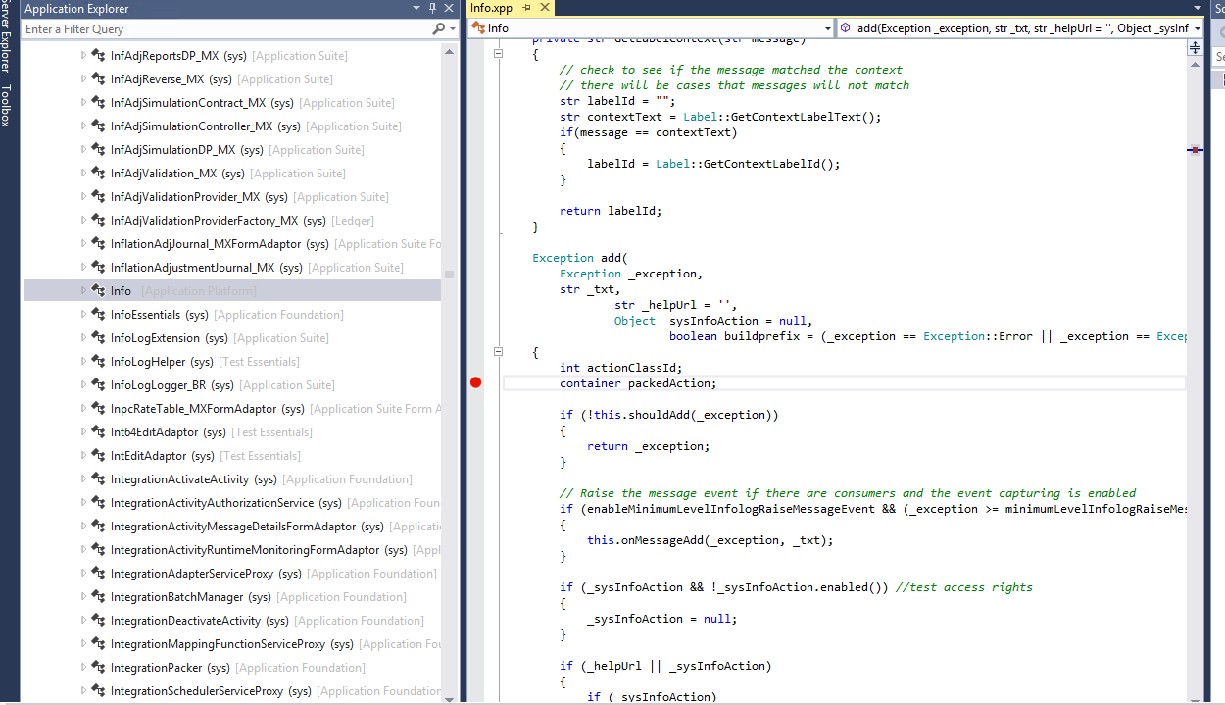Open the Server Explorer side tab
The width and height of the screenshot is (1225, 705).
[x=6, y=39]
